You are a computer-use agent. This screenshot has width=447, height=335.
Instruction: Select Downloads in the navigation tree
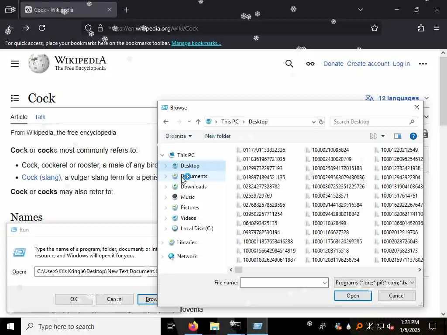193,187
